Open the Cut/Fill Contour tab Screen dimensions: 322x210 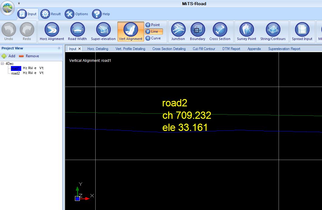[204, 49]
